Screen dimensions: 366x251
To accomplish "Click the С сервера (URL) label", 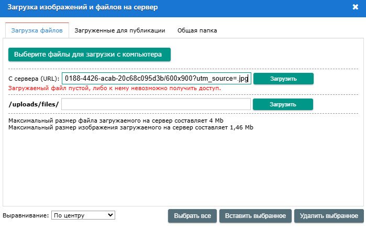I will (x=34, y=79).
